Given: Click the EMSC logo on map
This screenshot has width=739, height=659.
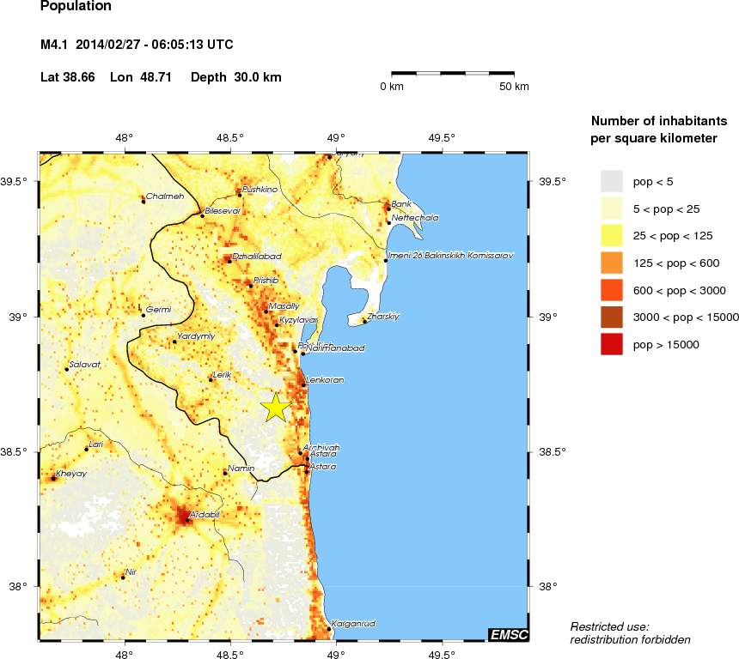Looking at the screenshot, I should tap(508, 634).
